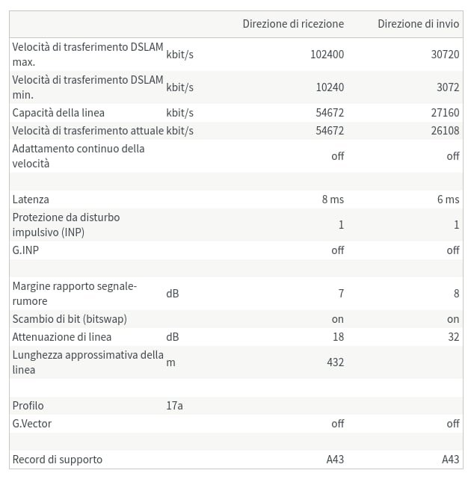
Task: Click the 'Velocità di trasferimento DSLAM min.' label
Action: 87,87
